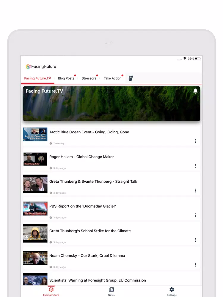
Task: Switch to the Stressors tab
Action: click(x=89, y=78)
